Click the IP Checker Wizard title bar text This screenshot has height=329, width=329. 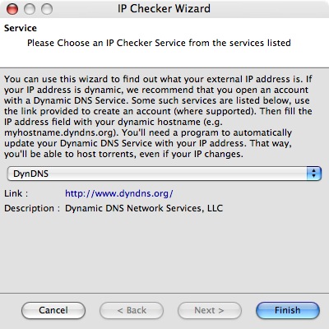click(x=164, y=8)
